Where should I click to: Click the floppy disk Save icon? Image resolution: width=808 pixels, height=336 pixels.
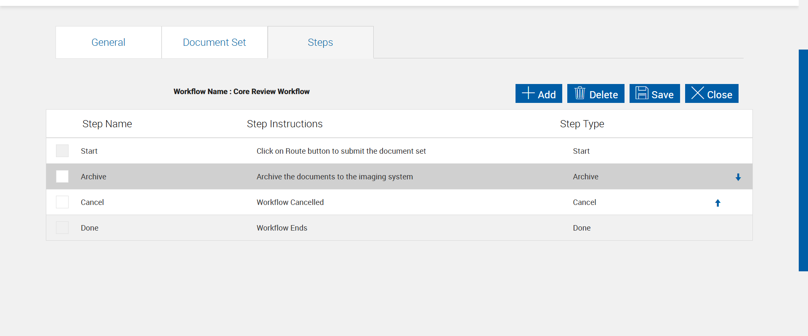click(641, 93)
